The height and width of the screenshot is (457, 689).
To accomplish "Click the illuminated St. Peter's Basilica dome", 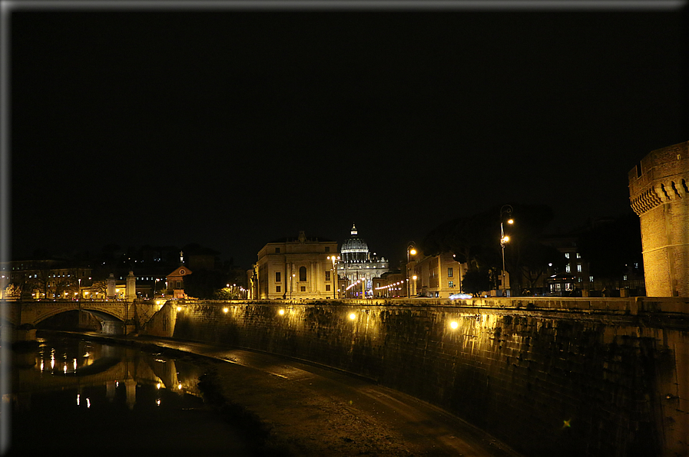I will point(354,244).
